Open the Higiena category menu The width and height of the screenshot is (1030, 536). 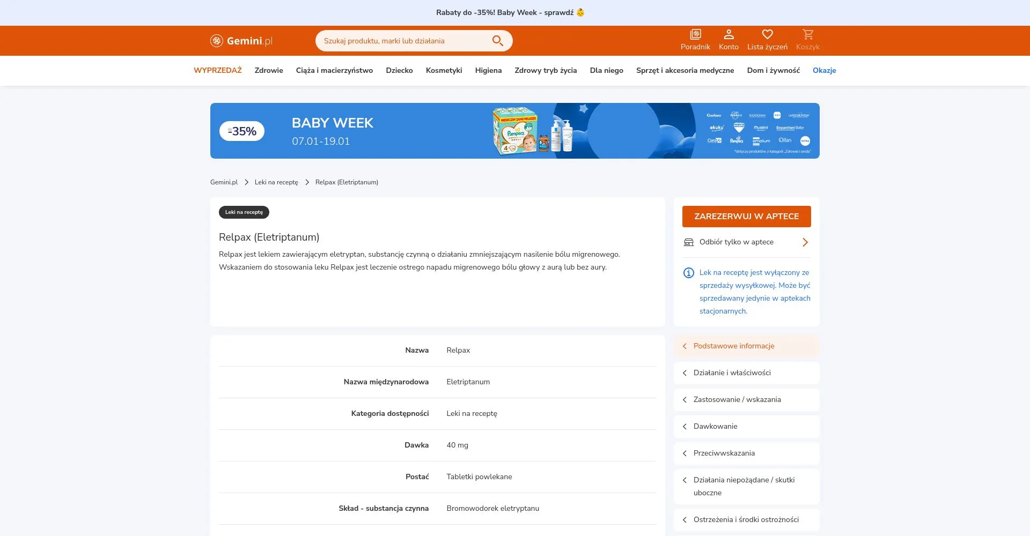488,70
